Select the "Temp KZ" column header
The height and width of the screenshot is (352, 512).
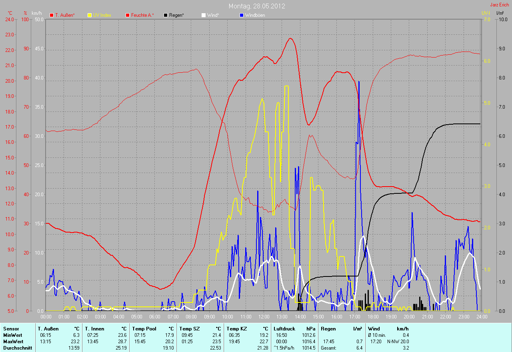tap(237, 329)
